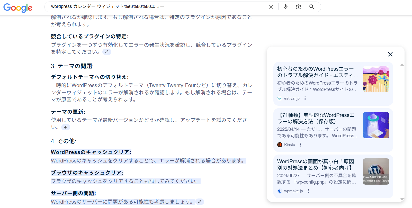This screenshot has width=412, height=208.
Task: Clear the search query with the X icon
Action: [x=271, y=7]
